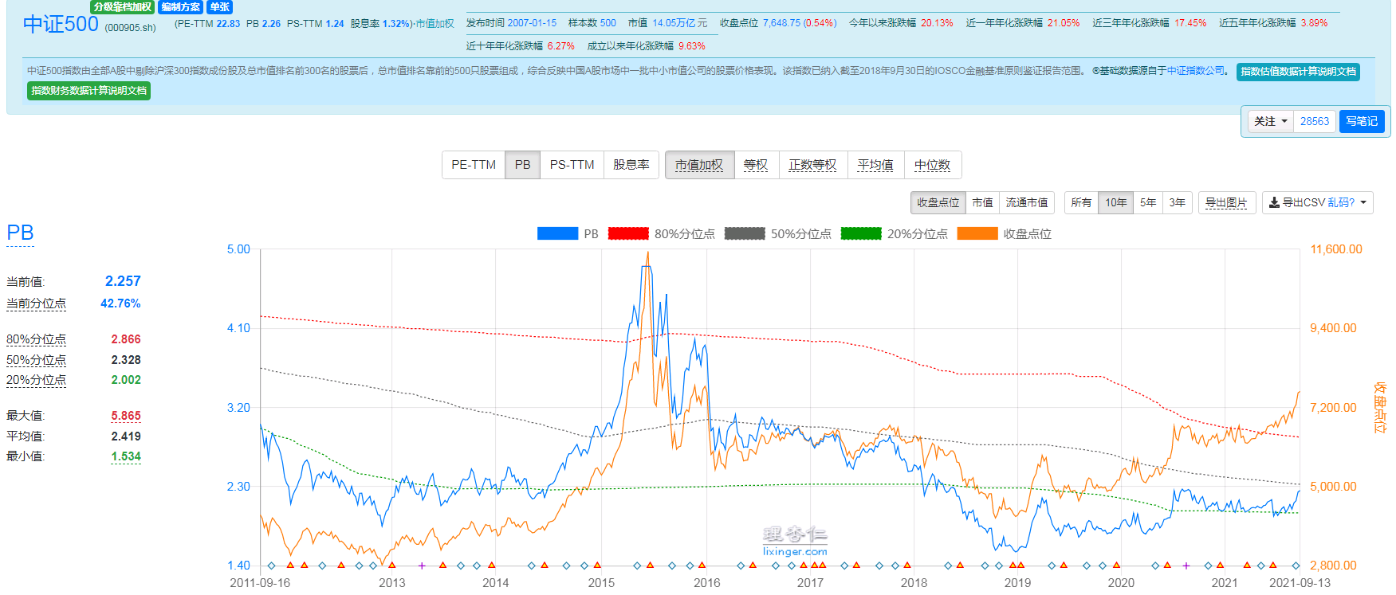Toggle the green 20%分位点 legend swatch

(x=861, y=234)
